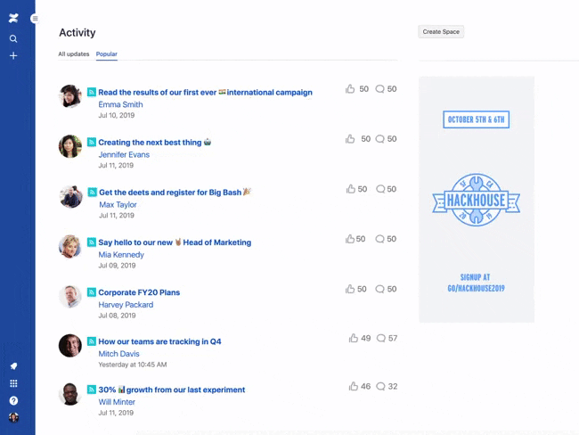Click Mitch Davis's avatar photo

click(x=70, y=346)
